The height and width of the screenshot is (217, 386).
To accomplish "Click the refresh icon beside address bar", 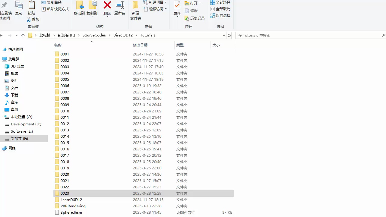I will (229, 35).
